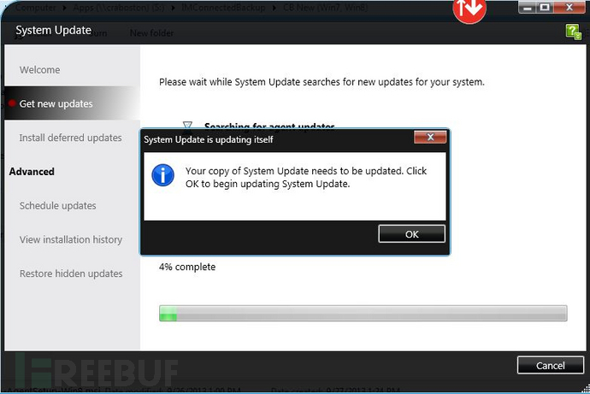Screen dimensions: 590x394
Task: Open the green help icon in the title bar
Action: click(573, 32)
